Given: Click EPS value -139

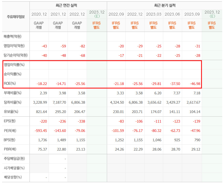Looking at the screenshot, I should click(x=197, y=122).
